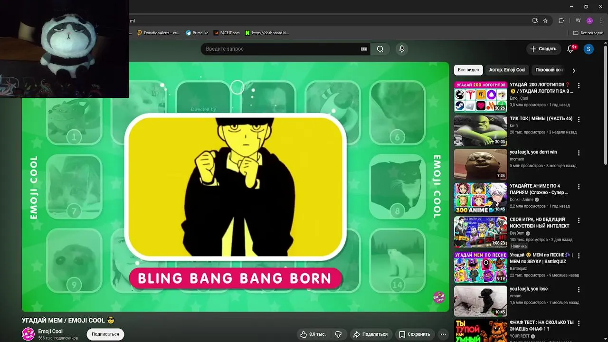
Task: Open the browser extensions puzzle icon
Action: coord(561,20)
